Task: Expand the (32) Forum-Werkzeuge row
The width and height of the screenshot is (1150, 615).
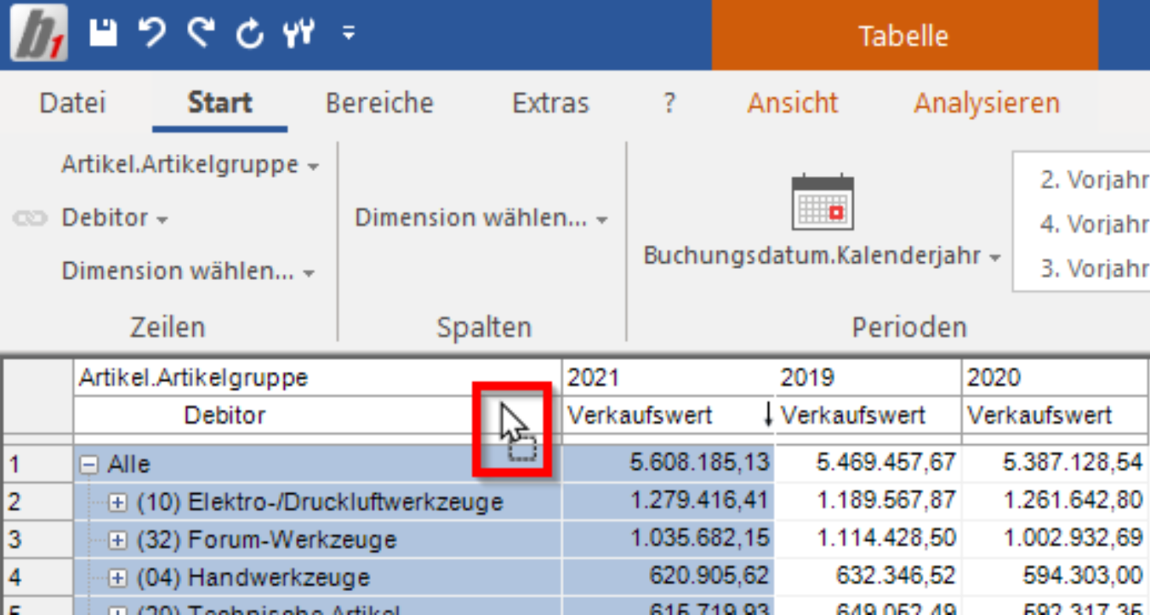Action: tap(118, 540)
